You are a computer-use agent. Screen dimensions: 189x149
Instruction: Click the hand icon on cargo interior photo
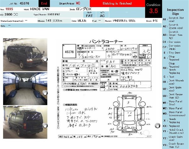point(45,93)
